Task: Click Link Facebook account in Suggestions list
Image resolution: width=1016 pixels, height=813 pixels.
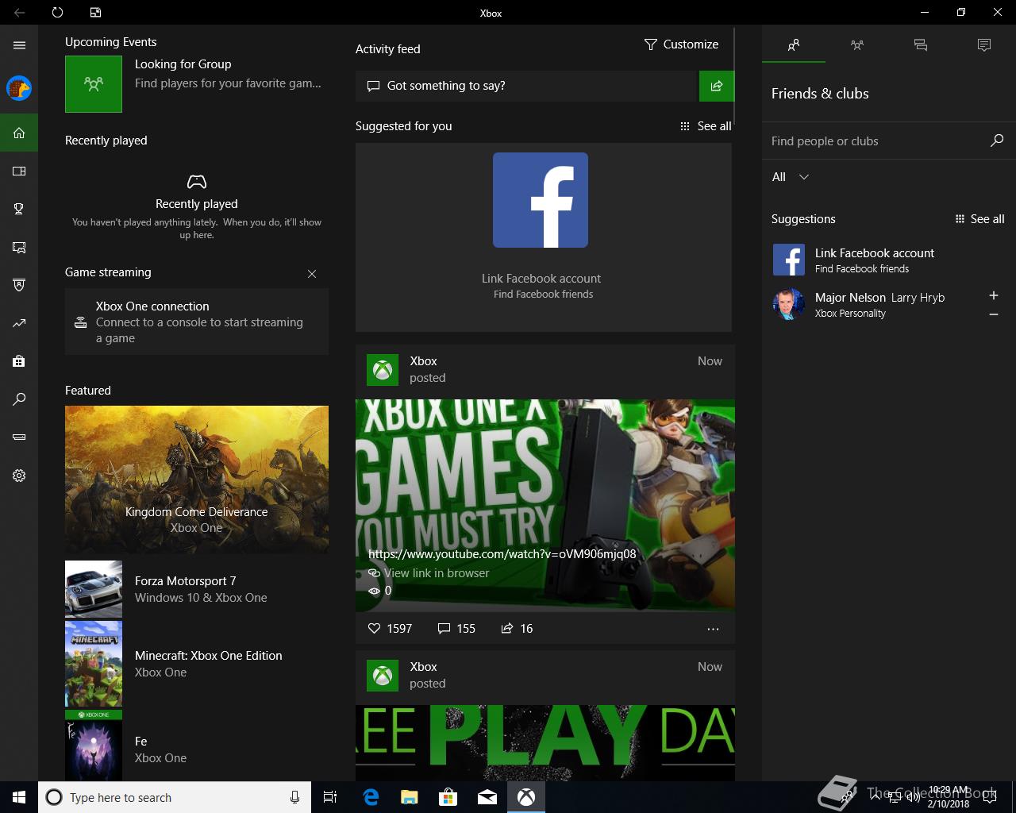Action: 875,260
